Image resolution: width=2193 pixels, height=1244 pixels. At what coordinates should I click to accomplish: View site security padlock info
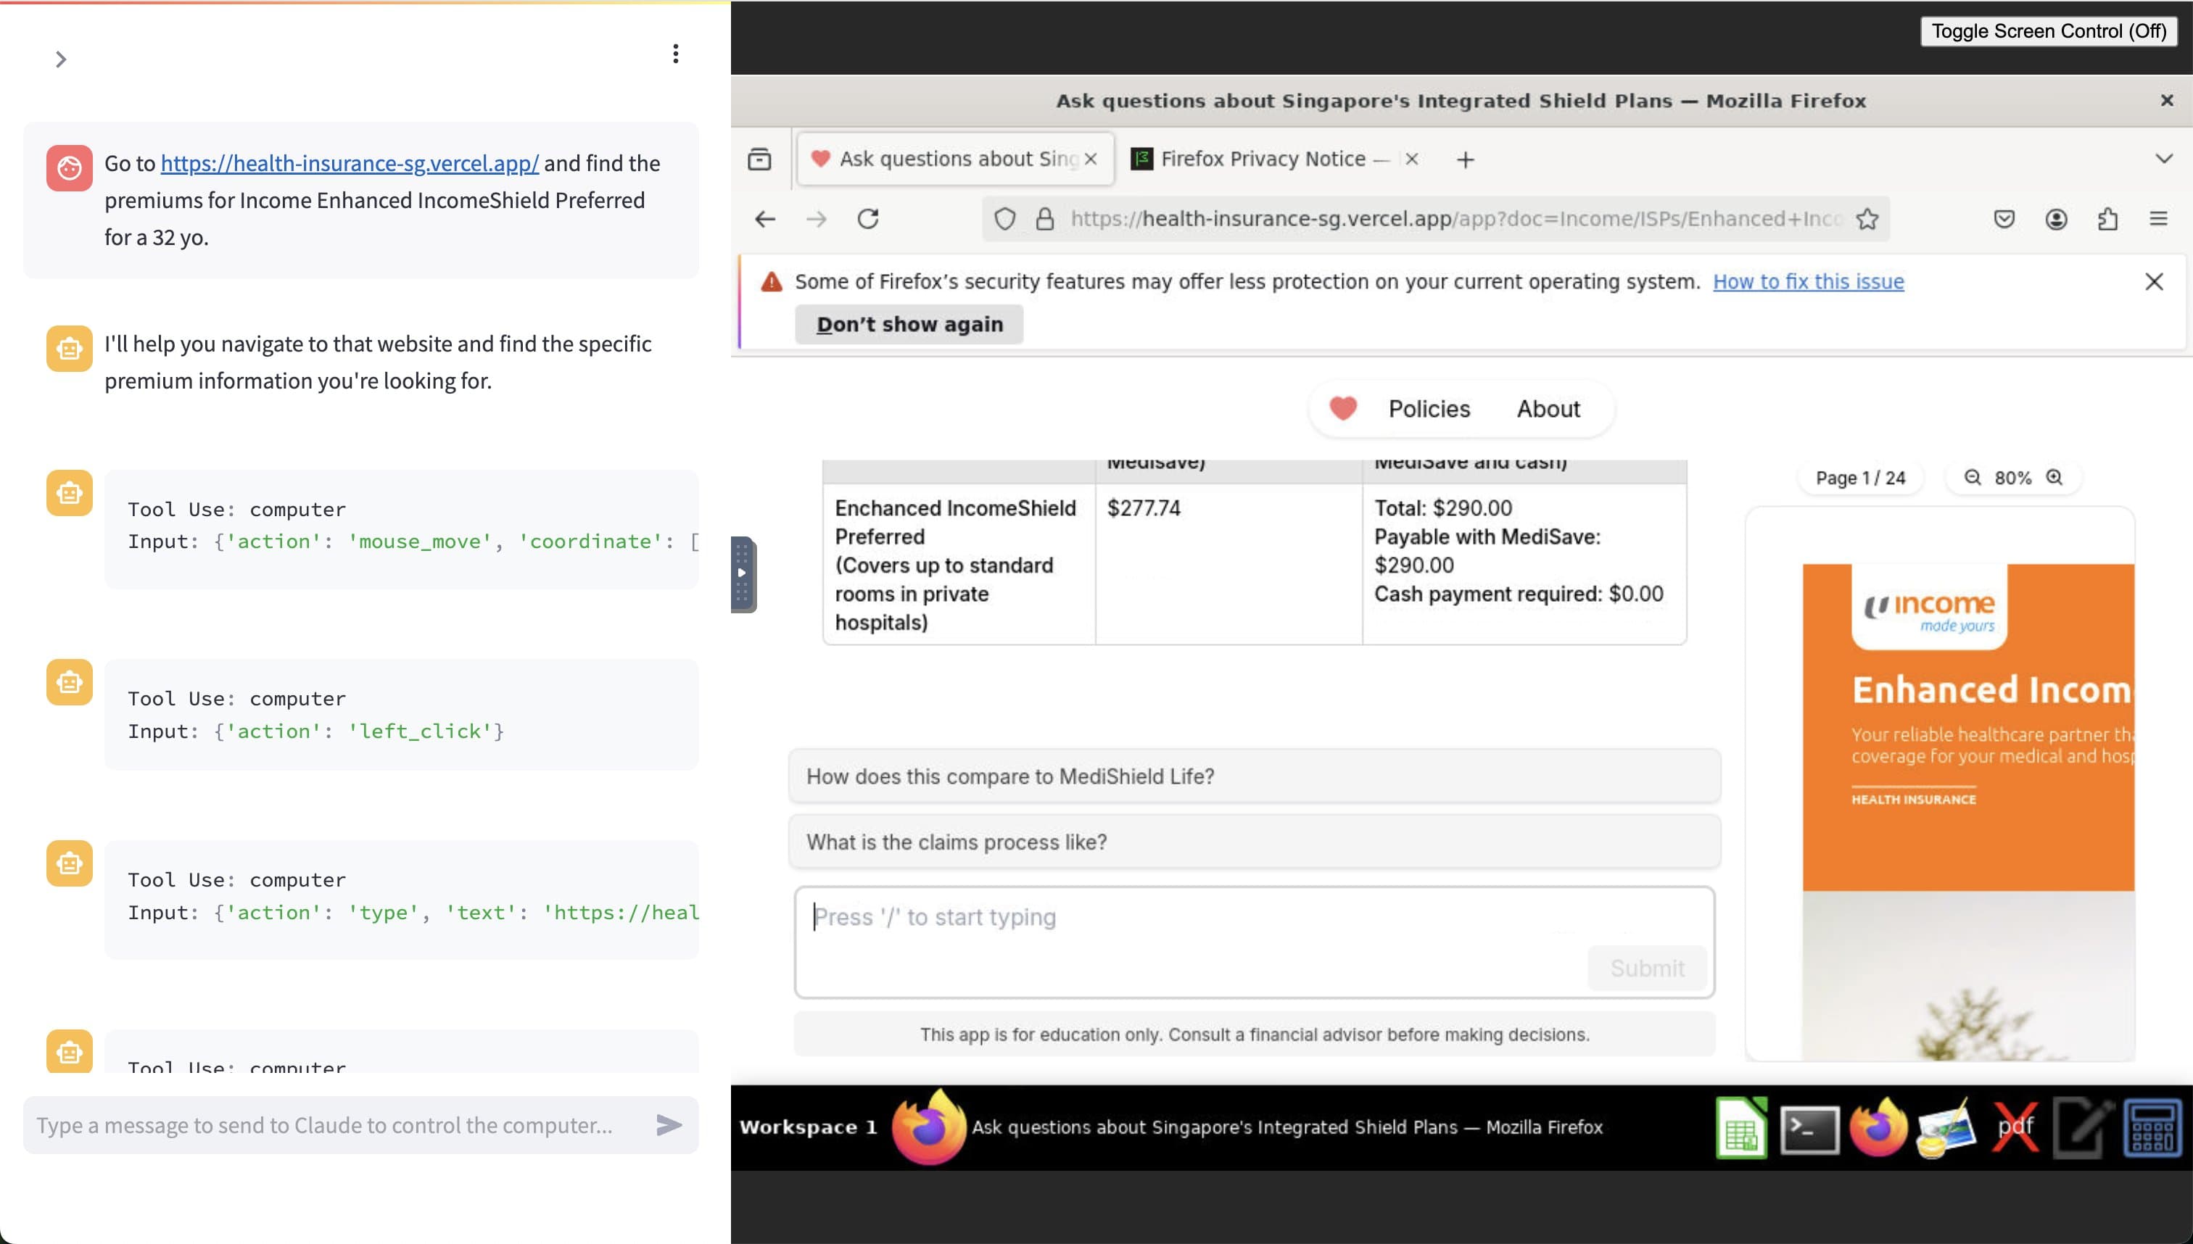click(1044, 220)
